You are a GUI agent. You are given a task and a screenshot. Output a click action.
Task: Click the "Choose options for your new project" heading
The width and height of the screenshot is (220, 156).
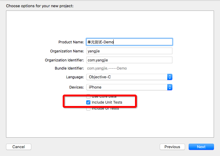coord(40,6)
